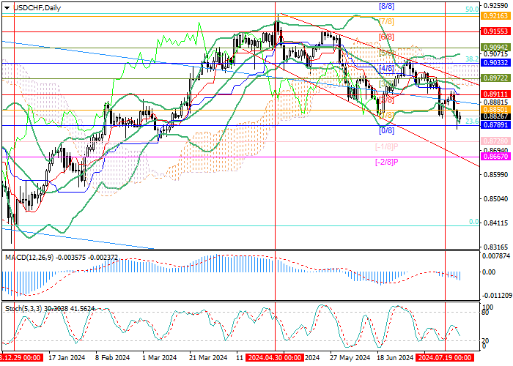Select the MACD(12,26,9) indicator label

point(29,258)
